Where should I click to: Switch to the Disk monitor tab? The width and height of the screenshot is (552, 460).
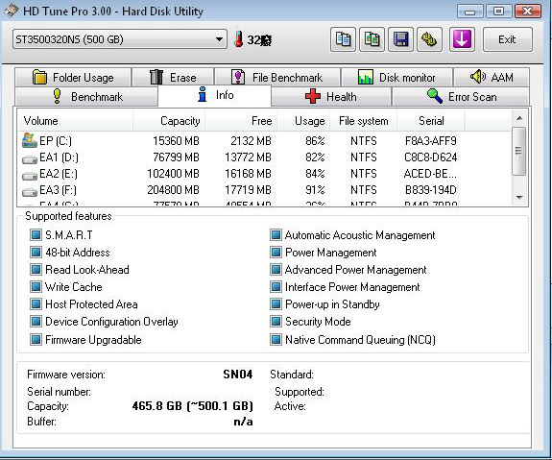point(396,77)
